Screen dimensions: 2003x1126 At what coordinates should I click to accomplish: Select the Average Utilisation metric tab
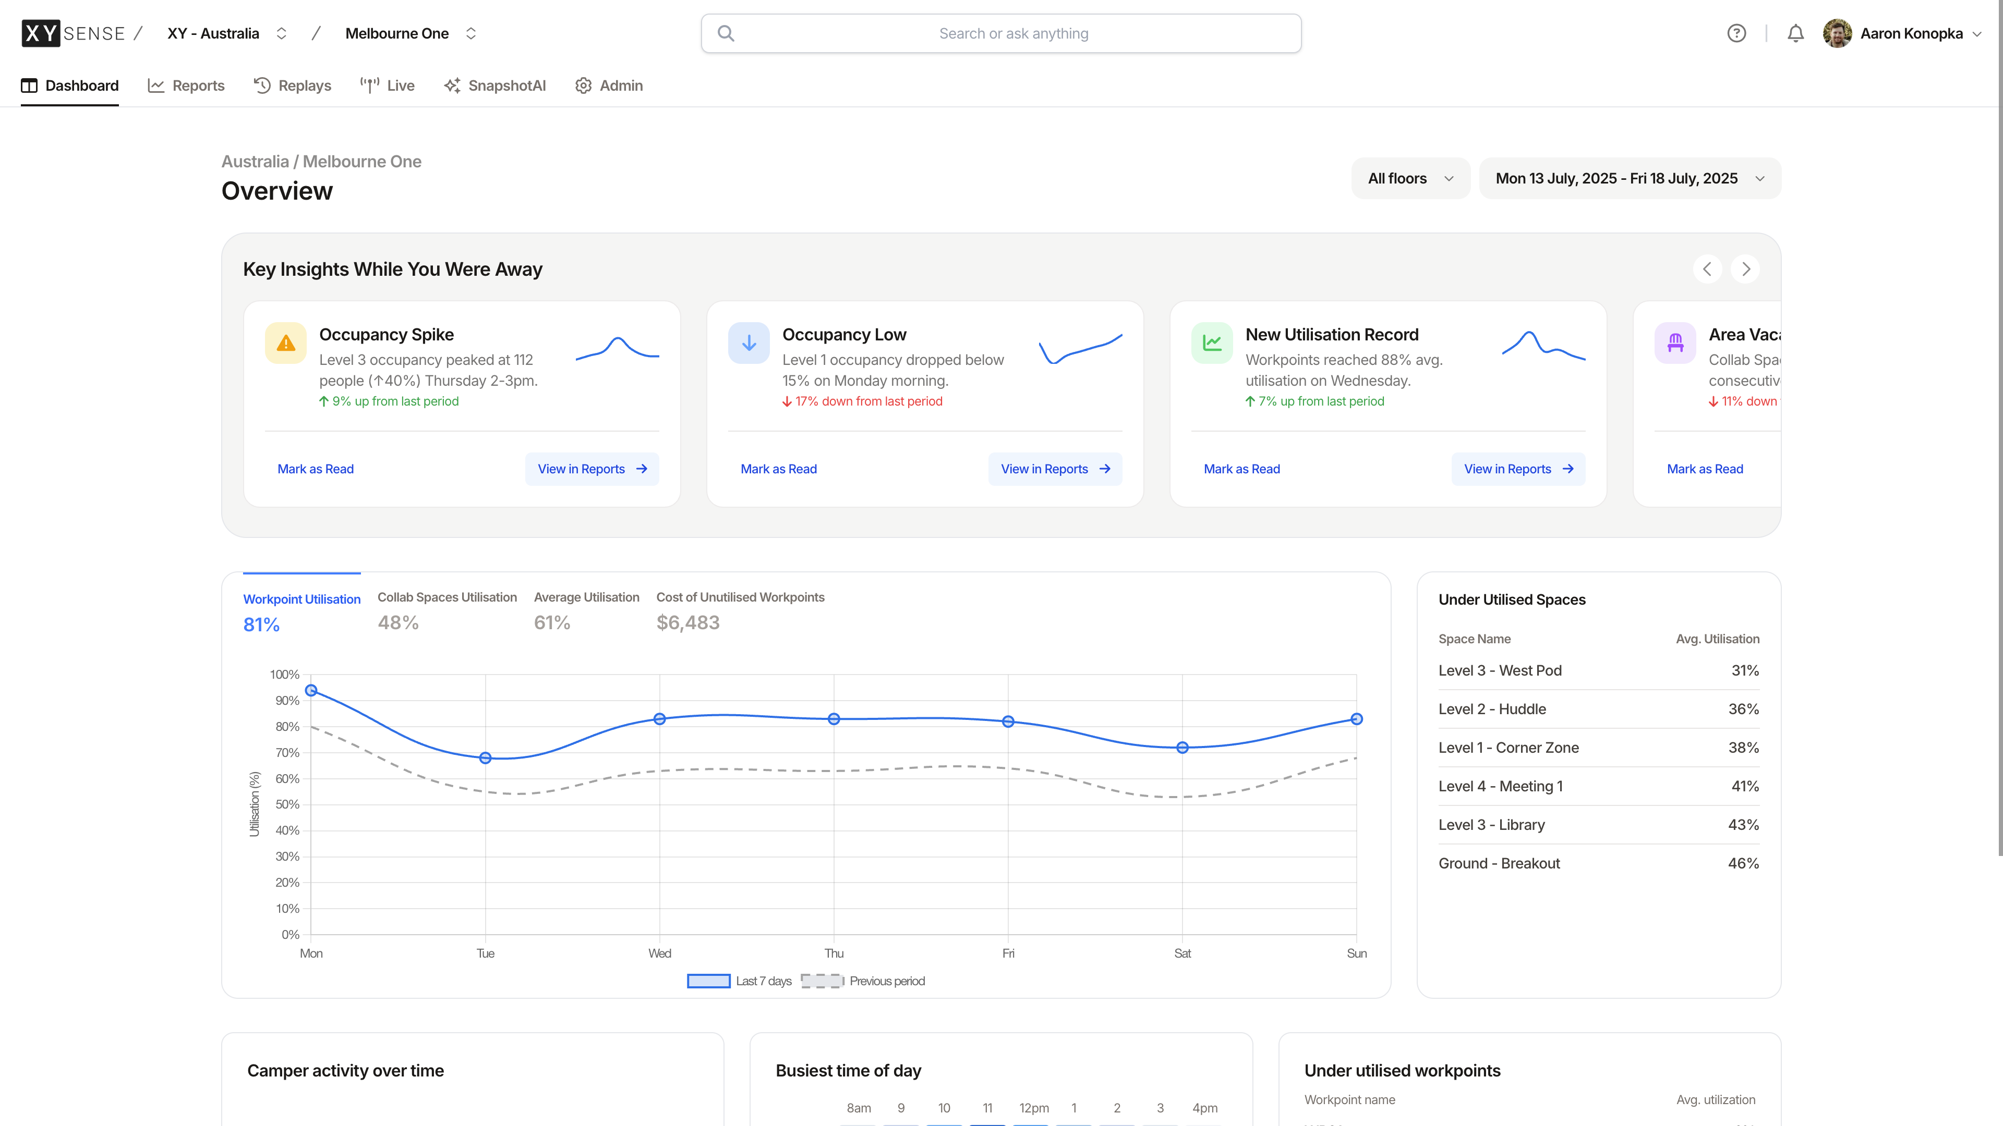coord(586,611)
